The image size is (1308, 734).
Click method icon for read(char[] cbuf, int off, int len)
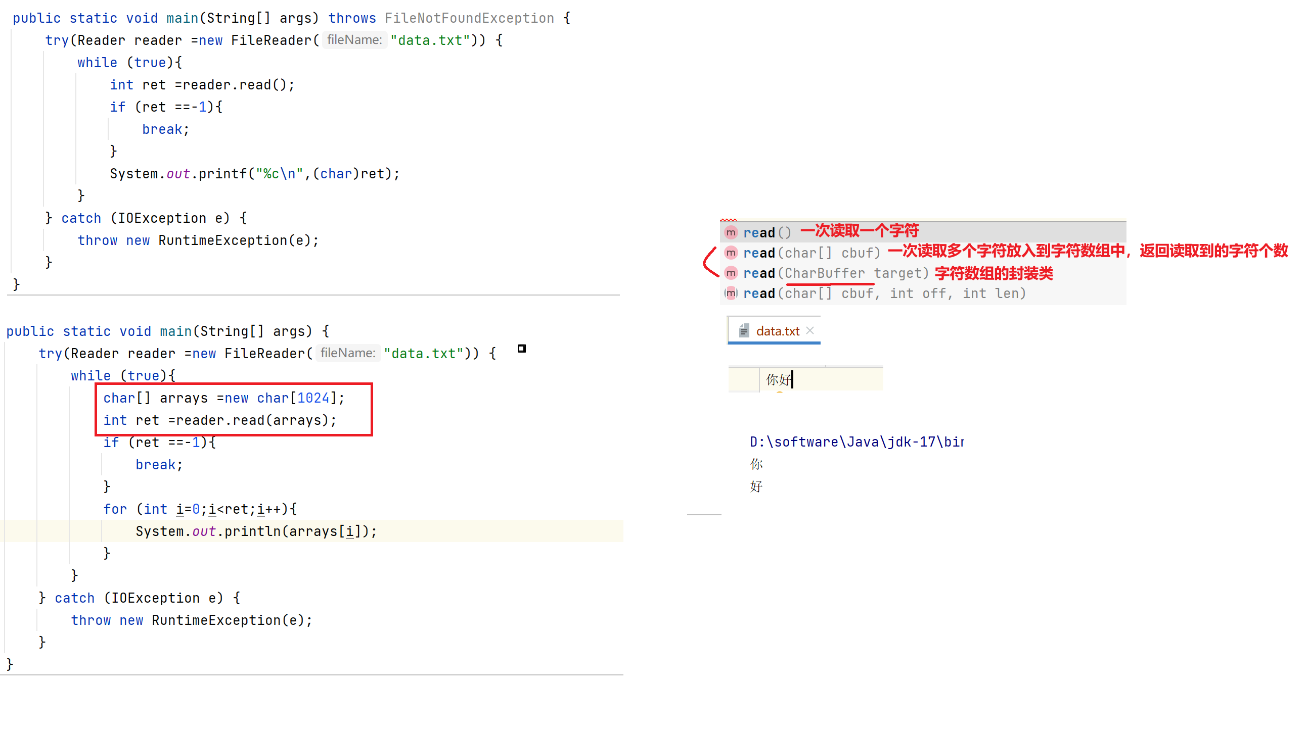[731, 293]
